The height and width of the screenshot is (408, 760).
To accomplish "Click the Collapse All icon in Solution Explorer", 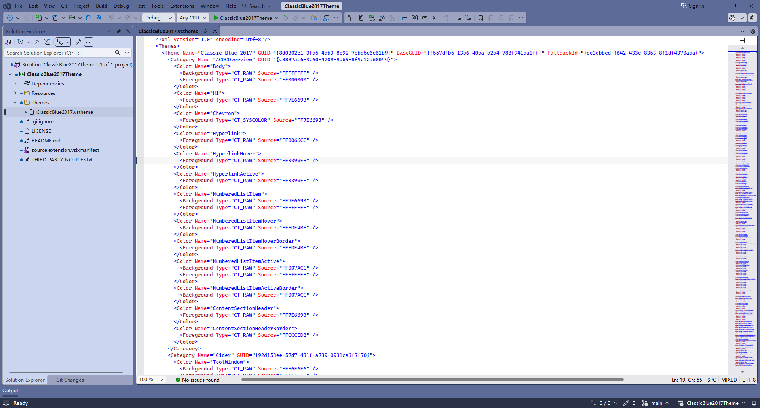I will [x=37, y=42].
